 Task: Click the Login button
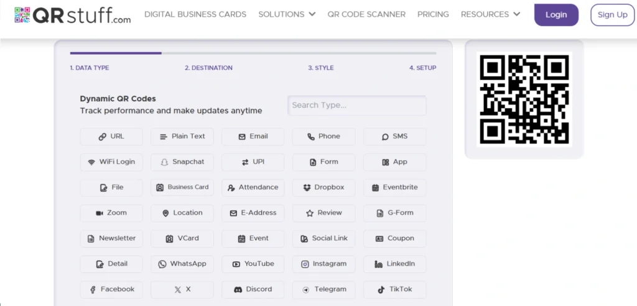(556, 15)
